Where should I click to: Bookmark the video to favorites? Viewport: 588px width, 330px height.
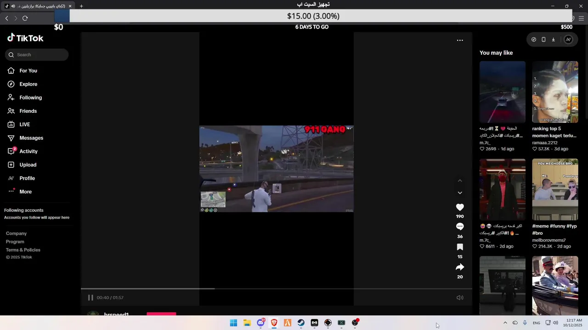point(460,247)
